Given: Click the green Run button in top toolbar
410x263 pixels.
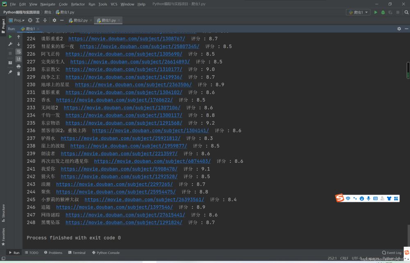Looking at the screenshot, I should click(376, 12).
